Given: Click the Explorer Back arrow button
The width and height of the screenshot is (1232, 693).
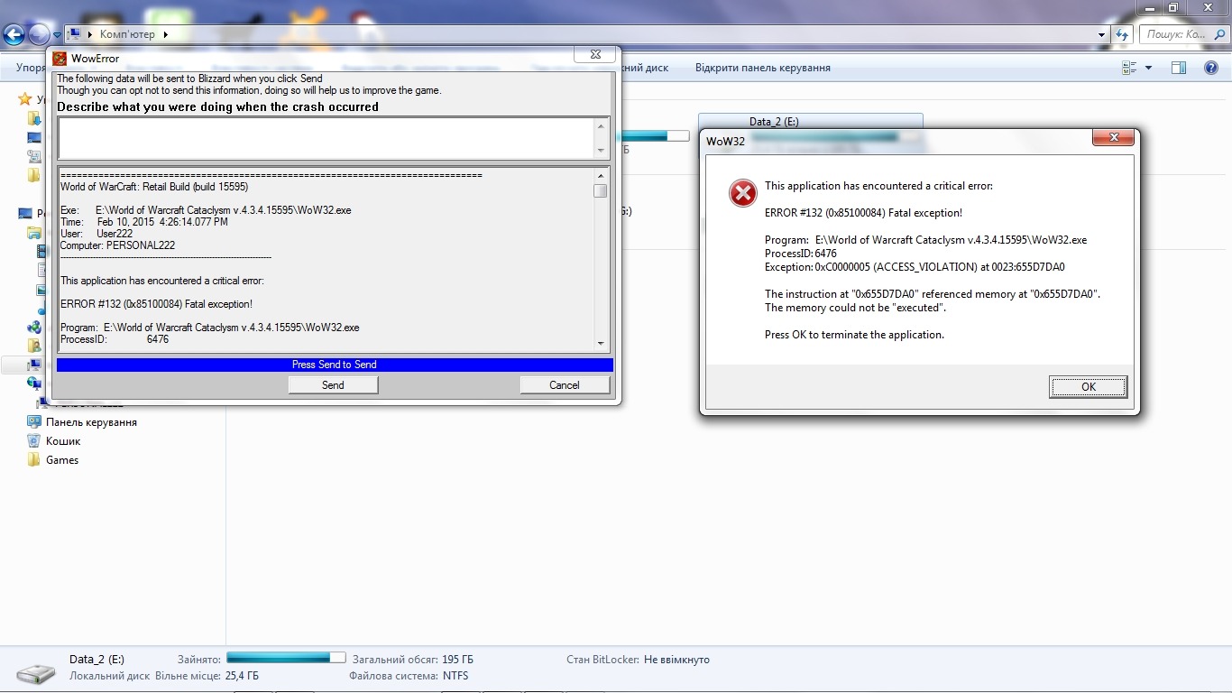Looking at the screenshot, I should 14,35.
